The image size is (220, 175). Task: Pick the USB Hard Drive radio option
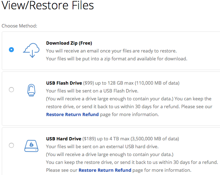tap(11, 145)
